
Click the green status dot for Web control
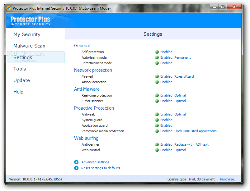click(x=157, y=150)
